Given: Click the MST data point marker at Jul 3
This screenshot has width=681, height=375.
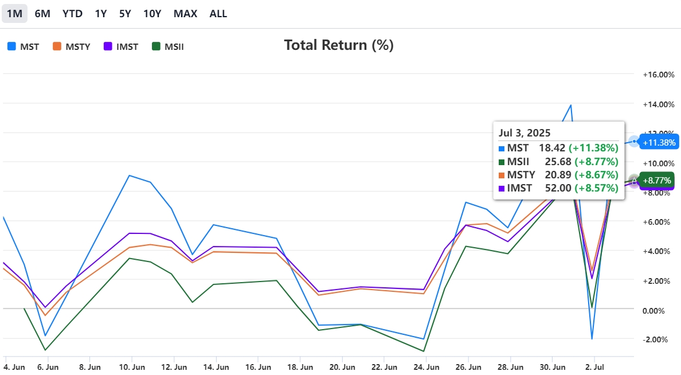Looking at the screenshot, I should 634,142.
